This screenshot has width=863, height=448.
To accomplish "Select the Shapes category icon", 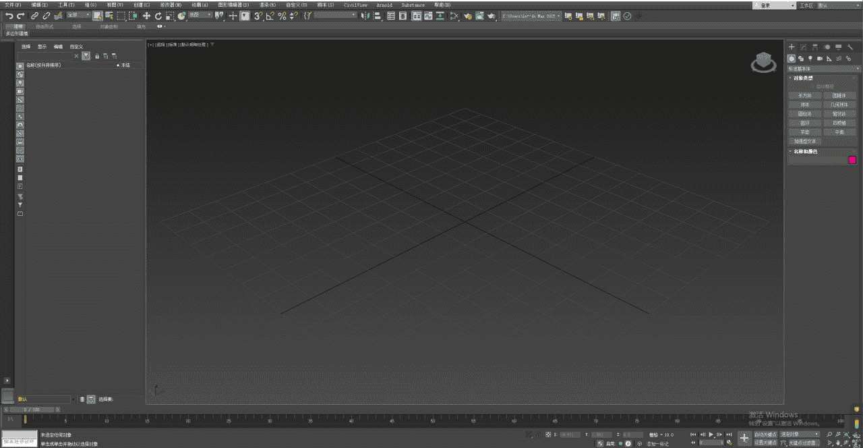I will (x=801, y=59).
